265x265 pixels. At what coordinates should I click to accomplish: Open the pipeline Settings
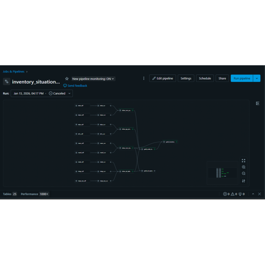point(186,78)
